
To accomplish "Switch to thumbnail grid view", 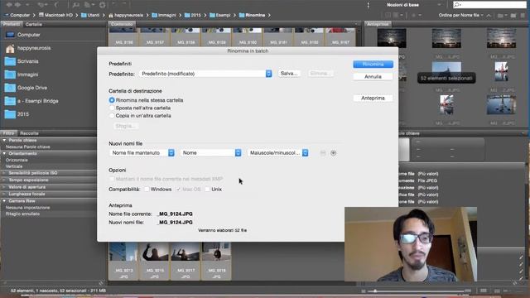I will (x=484, y=291).
